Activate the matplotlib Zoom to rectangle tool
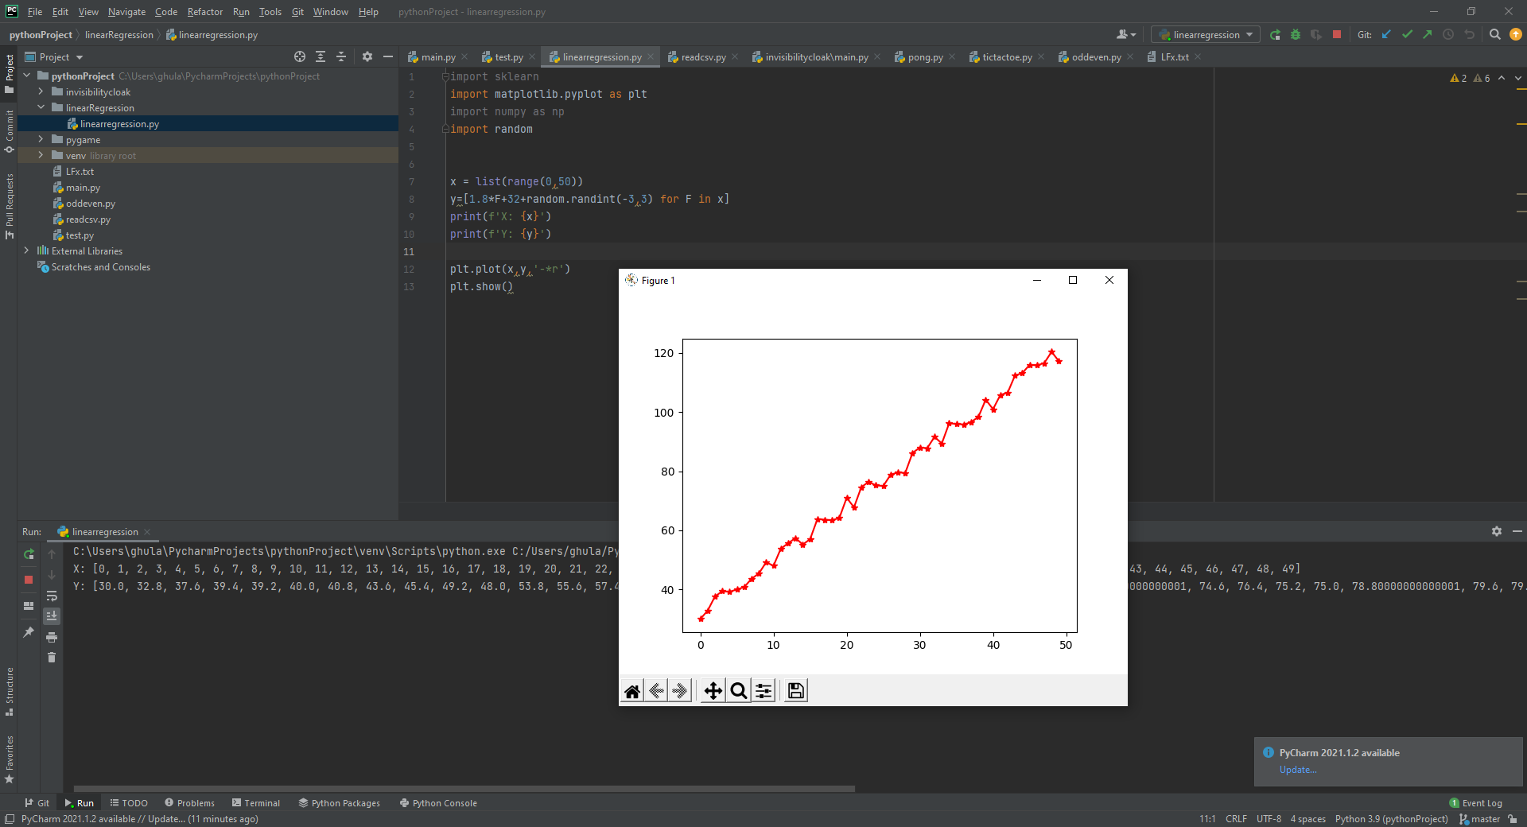 coord(739,691)
